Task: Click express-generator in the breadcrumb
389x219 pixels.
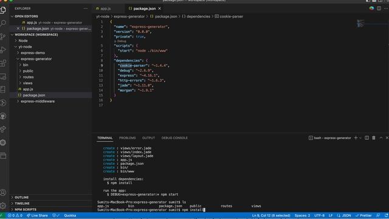Action: coord(129,16)
